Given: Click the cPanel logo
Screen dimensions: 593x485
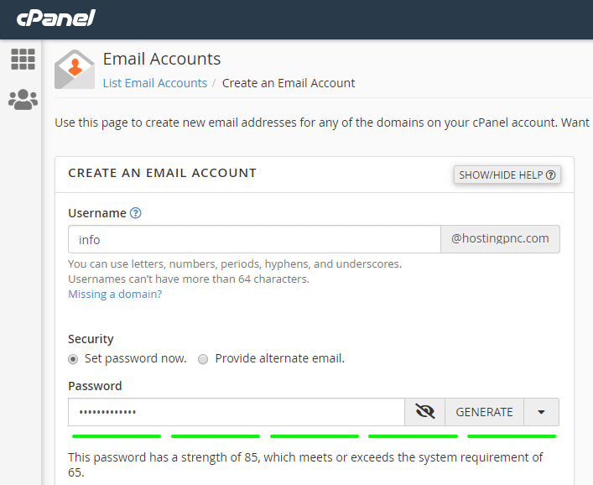Looking at the screenshot, I should pyautogui.click(x=56, y=18).
